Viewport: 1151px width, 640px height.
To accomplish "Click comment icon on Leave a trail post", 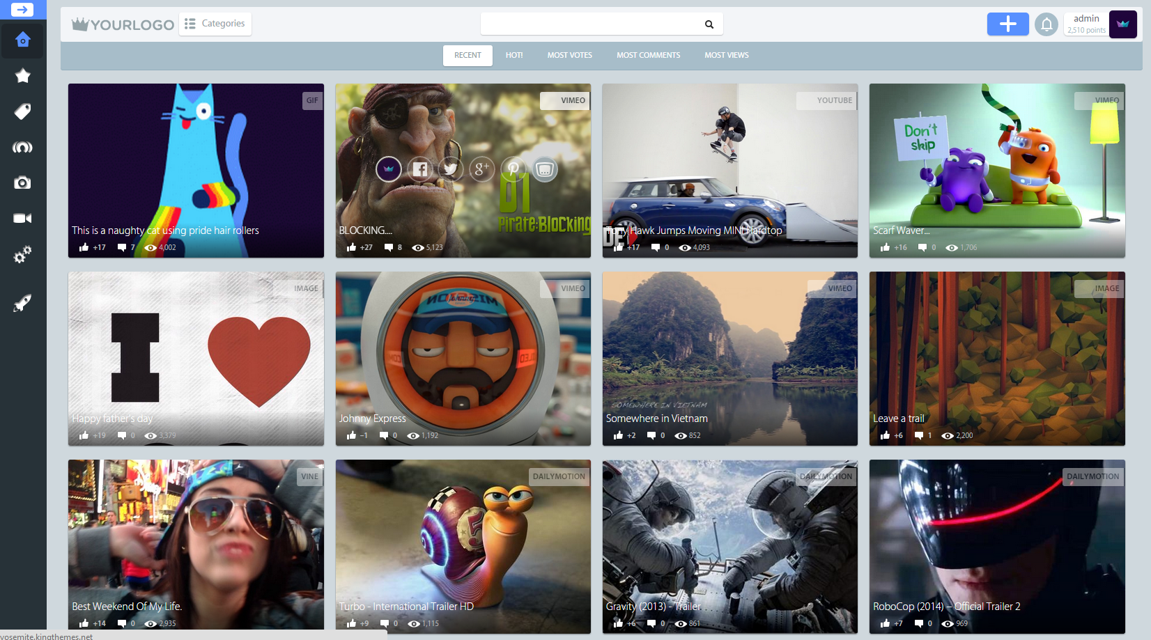I will pos(918,435).
